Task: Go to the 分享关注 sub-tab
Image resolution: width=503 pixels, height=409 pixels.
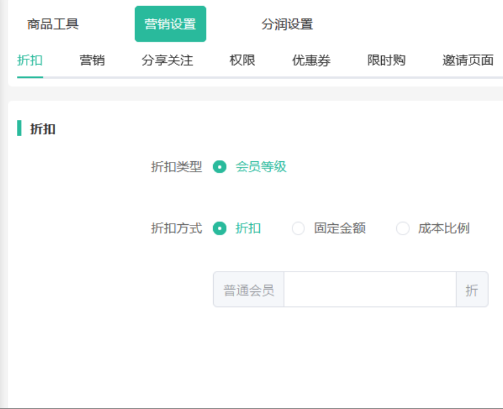Action: pos(167,60)
